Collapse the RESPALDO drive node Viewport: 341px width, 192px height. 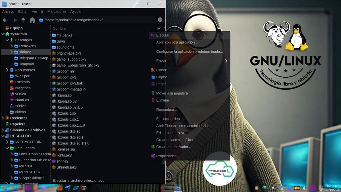point(3,136)
